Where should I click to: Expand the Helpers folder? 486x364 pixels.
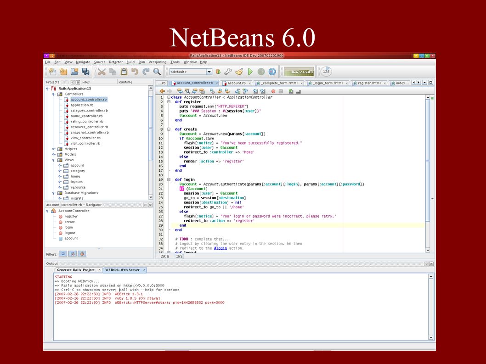click(x=54, y=149)
